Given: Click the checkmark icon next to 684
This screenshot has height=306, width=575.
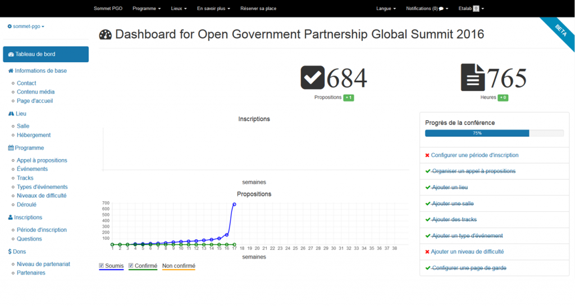Looking at the screenshot, I should pyautogui.click(x=312, y=77).
